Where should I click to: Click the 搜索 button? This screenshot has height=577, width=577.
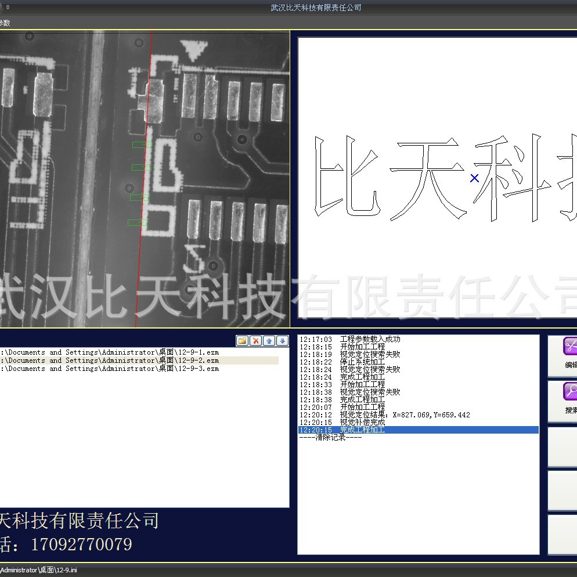pos(564,401)
